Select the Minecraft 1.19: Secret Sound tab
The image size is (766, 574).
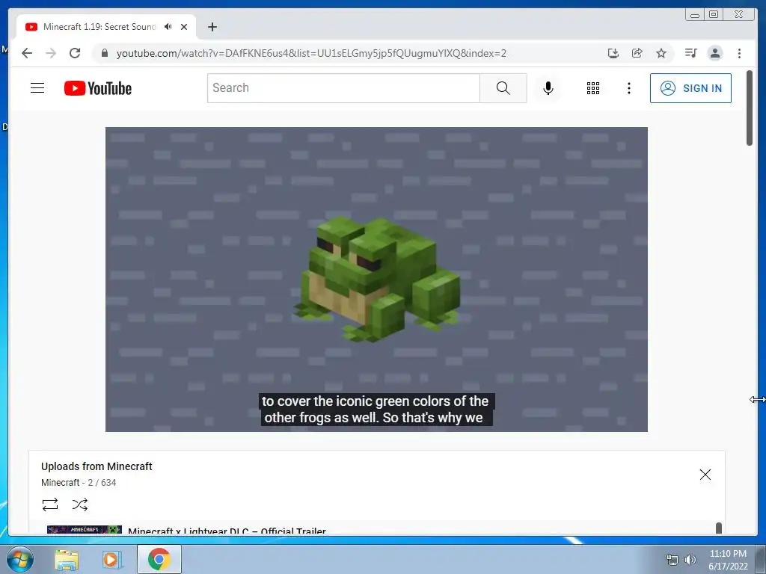click(99, 27)
